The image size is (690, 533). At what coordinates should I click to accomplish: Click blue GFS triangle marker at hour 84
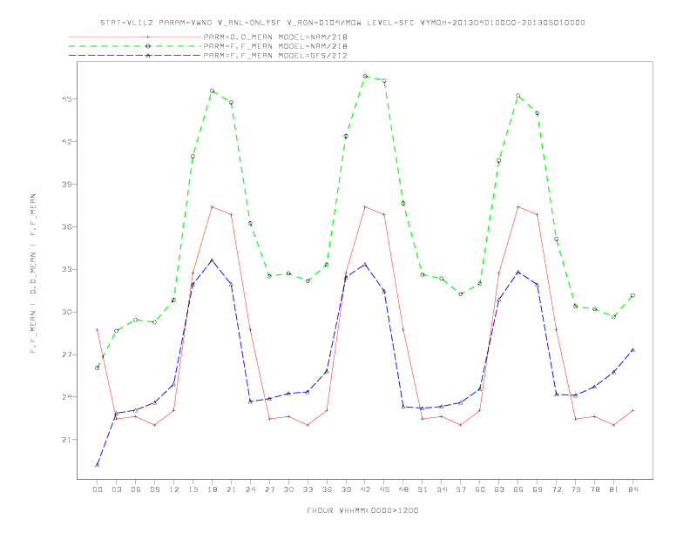coord(632,350)
